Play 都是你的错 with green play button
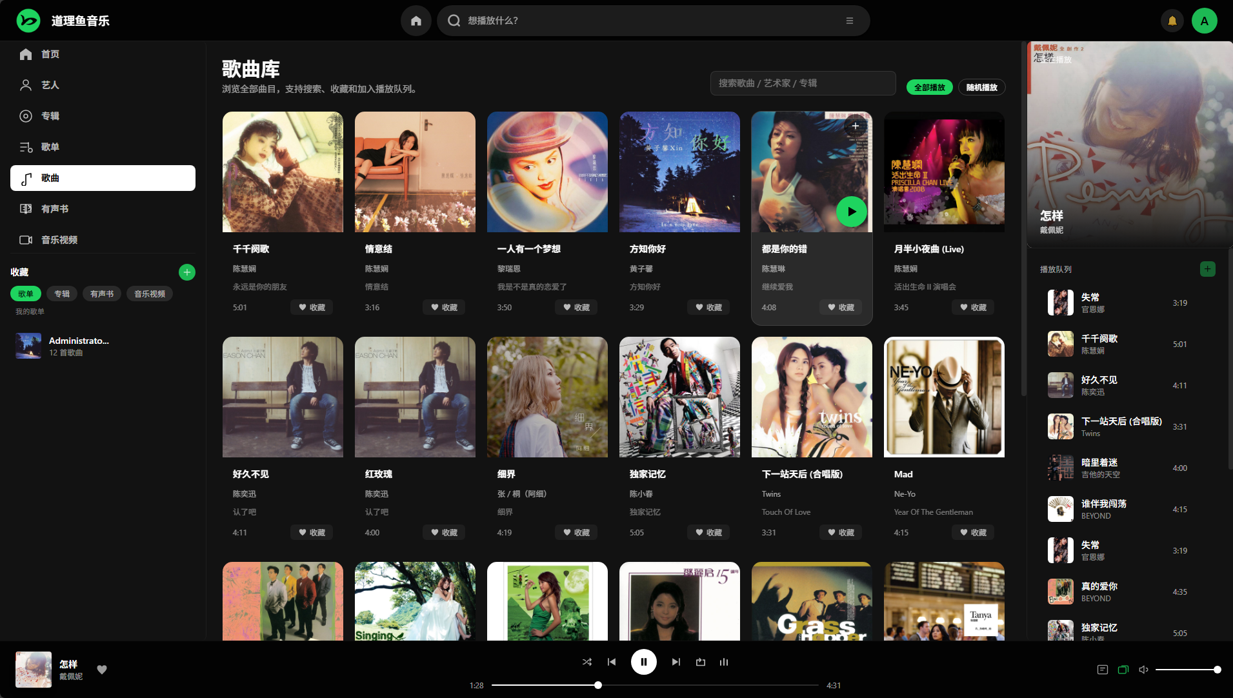1233x698 pixels. (x=851, y=212)
